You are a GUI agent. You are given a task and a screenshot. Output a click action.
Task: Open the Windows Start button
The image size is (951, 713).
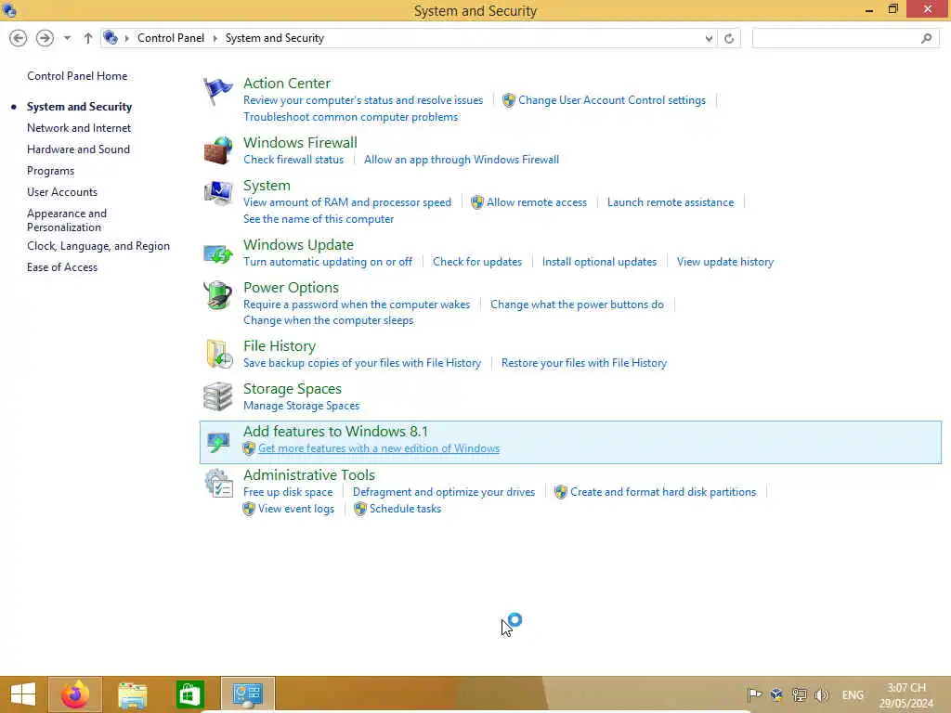23,694
